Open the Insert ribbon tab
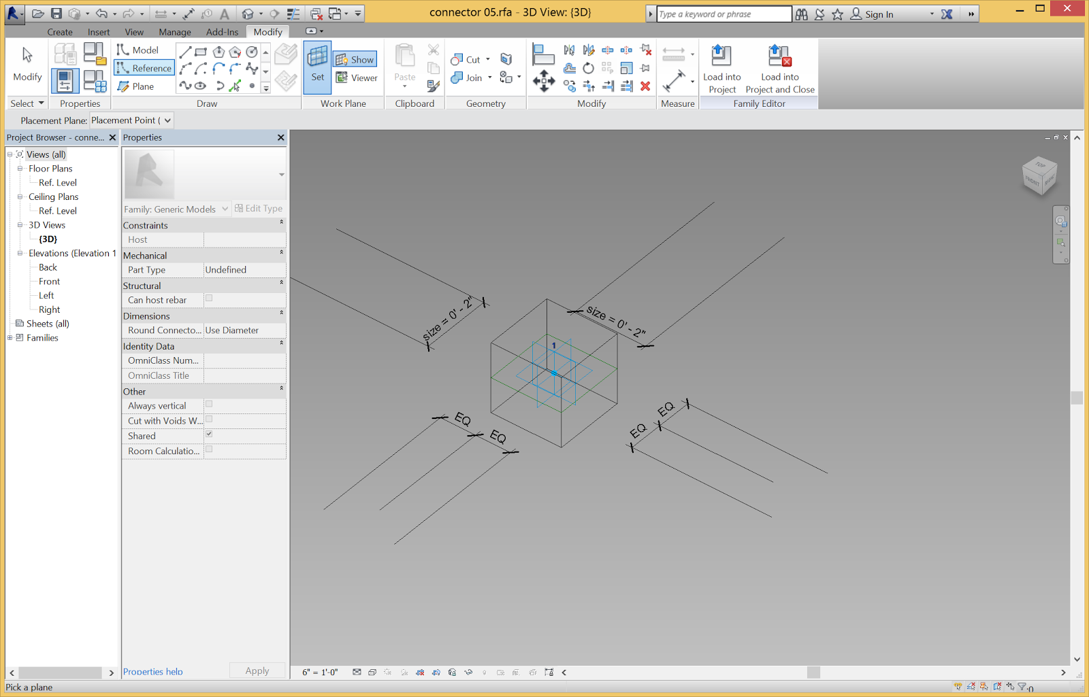This screenshot has width=1089, height=697. point(99,32)
